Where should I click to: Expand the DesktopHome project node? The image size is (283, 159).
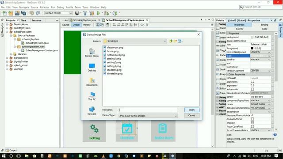point(7,24)
